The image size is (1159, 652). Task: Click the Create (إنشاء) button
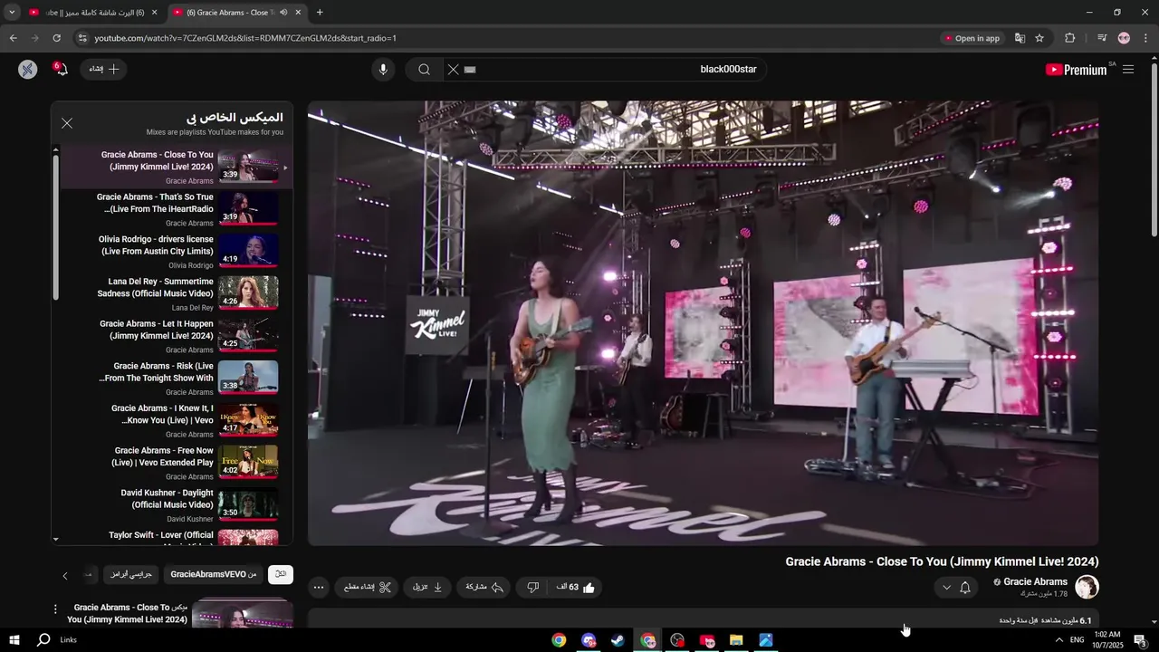(103, 70)
